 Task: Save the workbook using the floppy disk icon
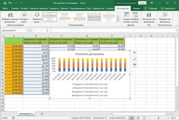click(x=5, y=3)
